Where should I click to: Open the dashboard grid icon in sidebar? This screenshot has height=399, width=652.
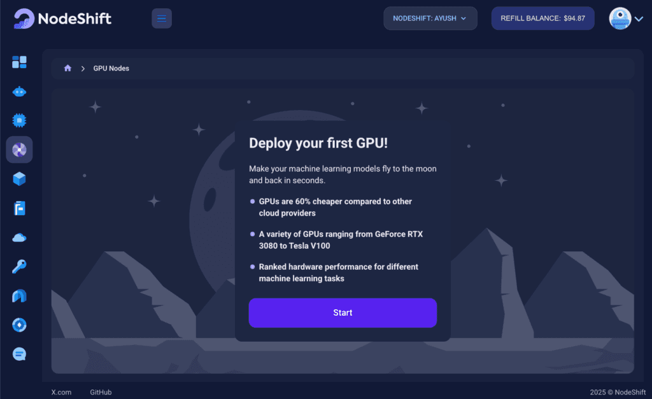pos(19,62)
